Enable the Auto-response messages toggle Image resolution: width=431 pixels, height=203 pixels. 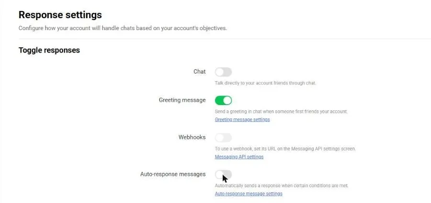click(x=223, y=174)
